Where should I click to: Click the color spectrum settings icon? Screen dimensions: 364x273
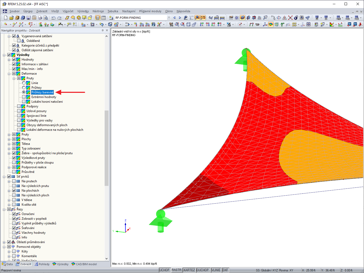(x=332, y=24)
